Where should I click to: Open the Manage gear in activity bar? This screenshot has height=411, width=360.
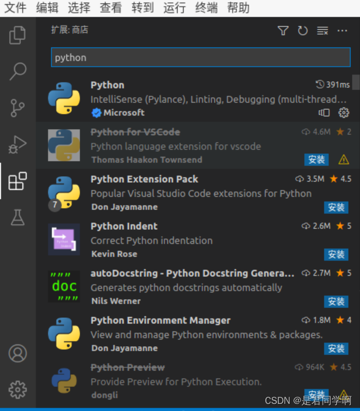pos(18,390)
